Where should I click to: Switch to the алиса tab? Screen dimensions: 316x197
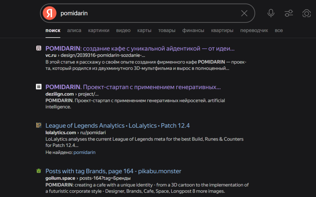[74, 30]
